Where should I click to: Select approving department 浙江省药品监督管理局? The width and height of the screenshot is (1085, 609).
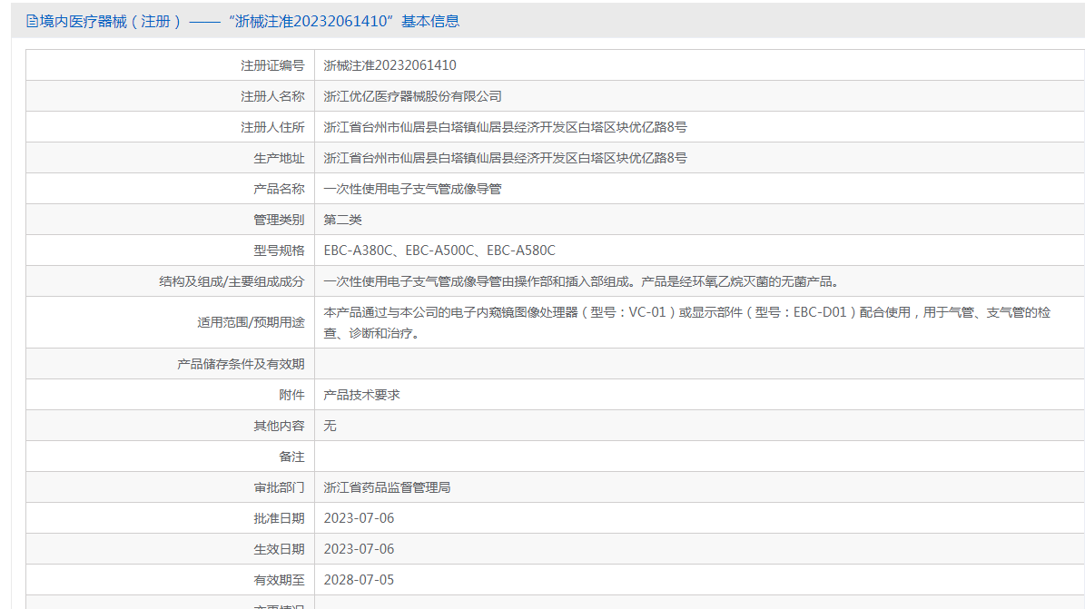click(387, 488)
